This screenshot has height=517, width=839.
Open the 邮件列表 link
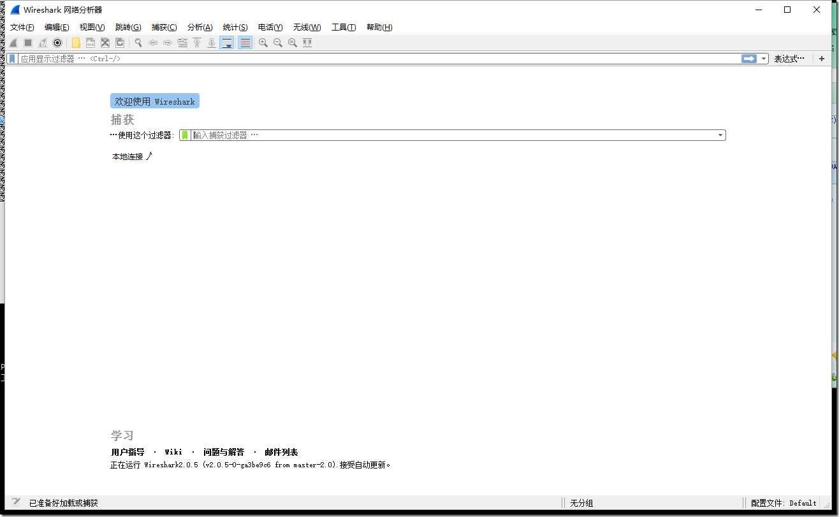tap(281, 452)
